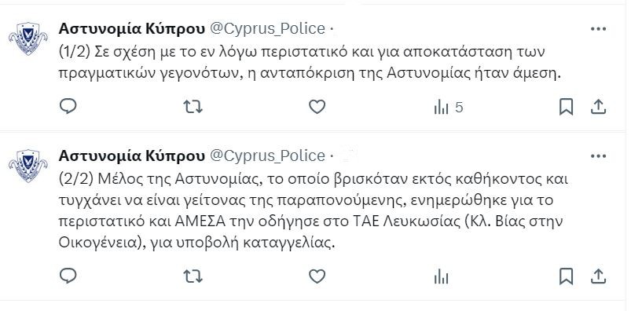The height and width of the screenshot is (311, 642).
Task: Share the second (2/2) tweet
Action: tap(598, 276)
